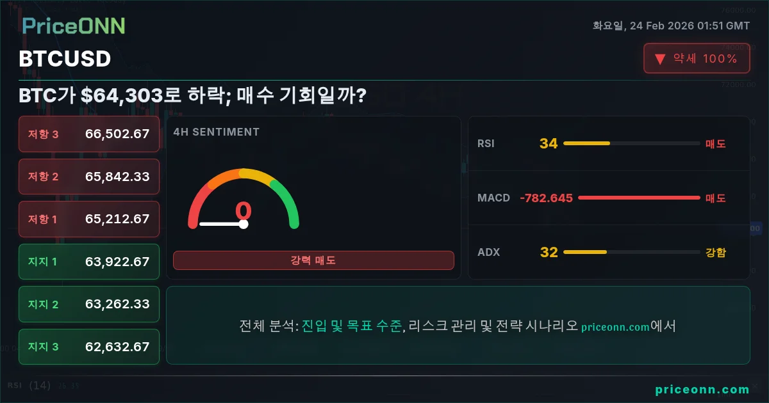Click the MACD red indicator bar
769x403 pixels.
pos(639,198)
